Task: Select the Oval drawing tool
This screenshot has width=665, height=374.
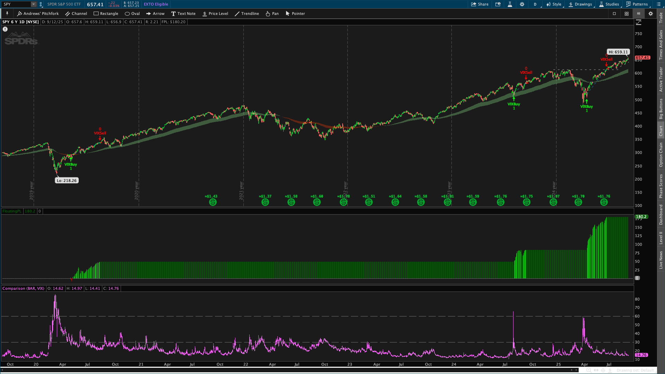Action: point(132,14)
